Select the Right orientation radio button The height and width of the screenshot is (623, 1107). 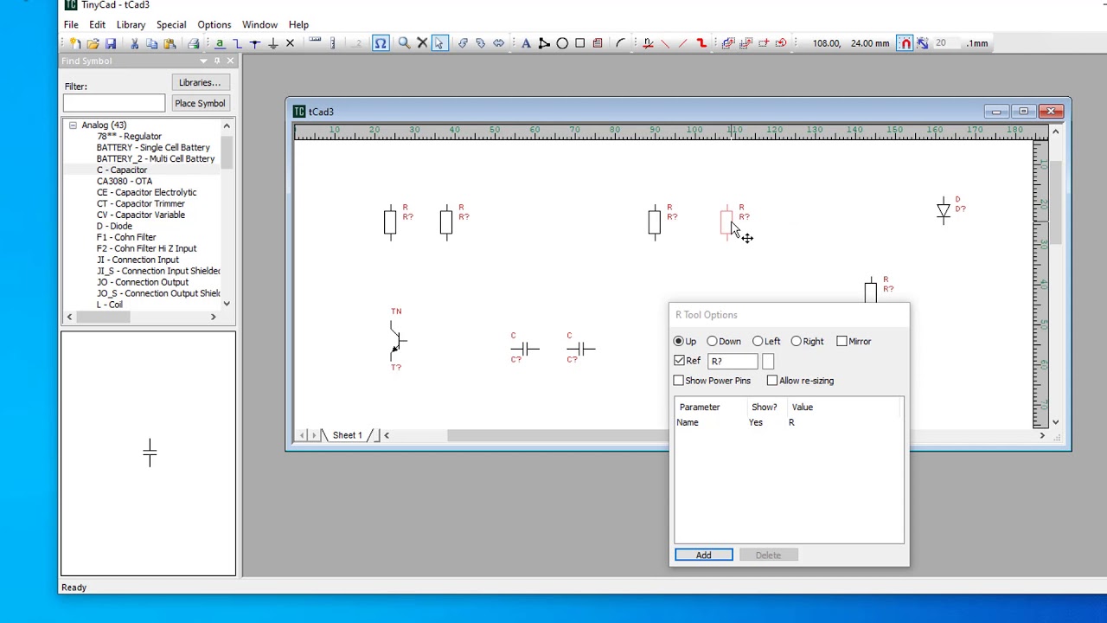(x=796, y=342)
